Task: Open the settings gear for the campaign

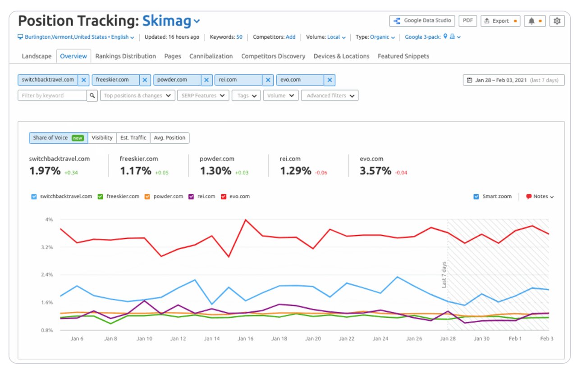Action: 557,20
